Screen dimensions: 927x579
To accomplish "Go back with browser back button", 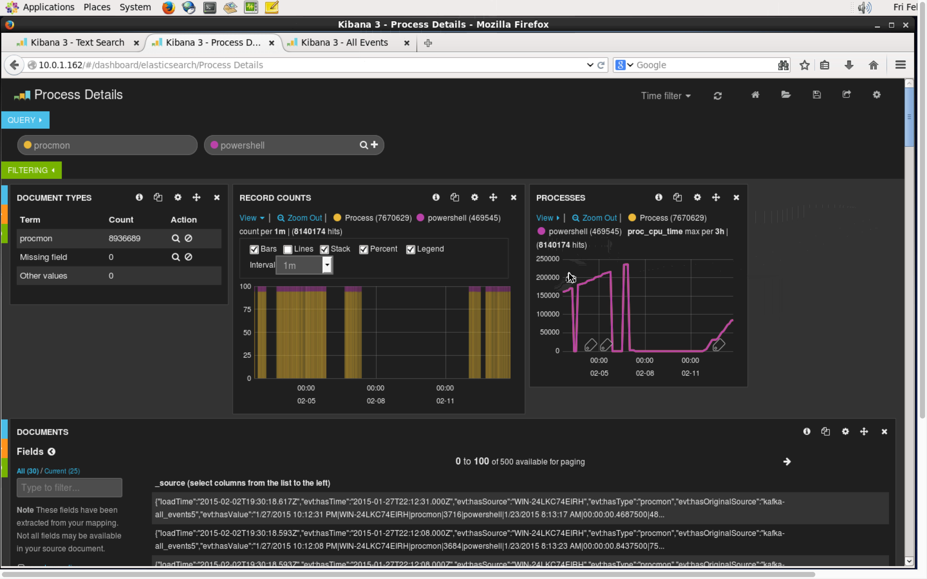I will [14, 65].
